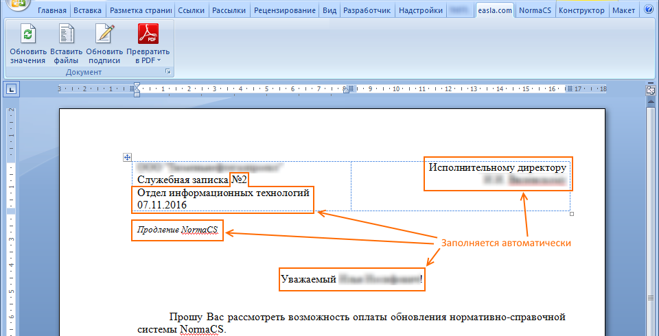
Task: Click the Прошу Вас рассмотреть paragraph
Action: [x=351, y=323]
